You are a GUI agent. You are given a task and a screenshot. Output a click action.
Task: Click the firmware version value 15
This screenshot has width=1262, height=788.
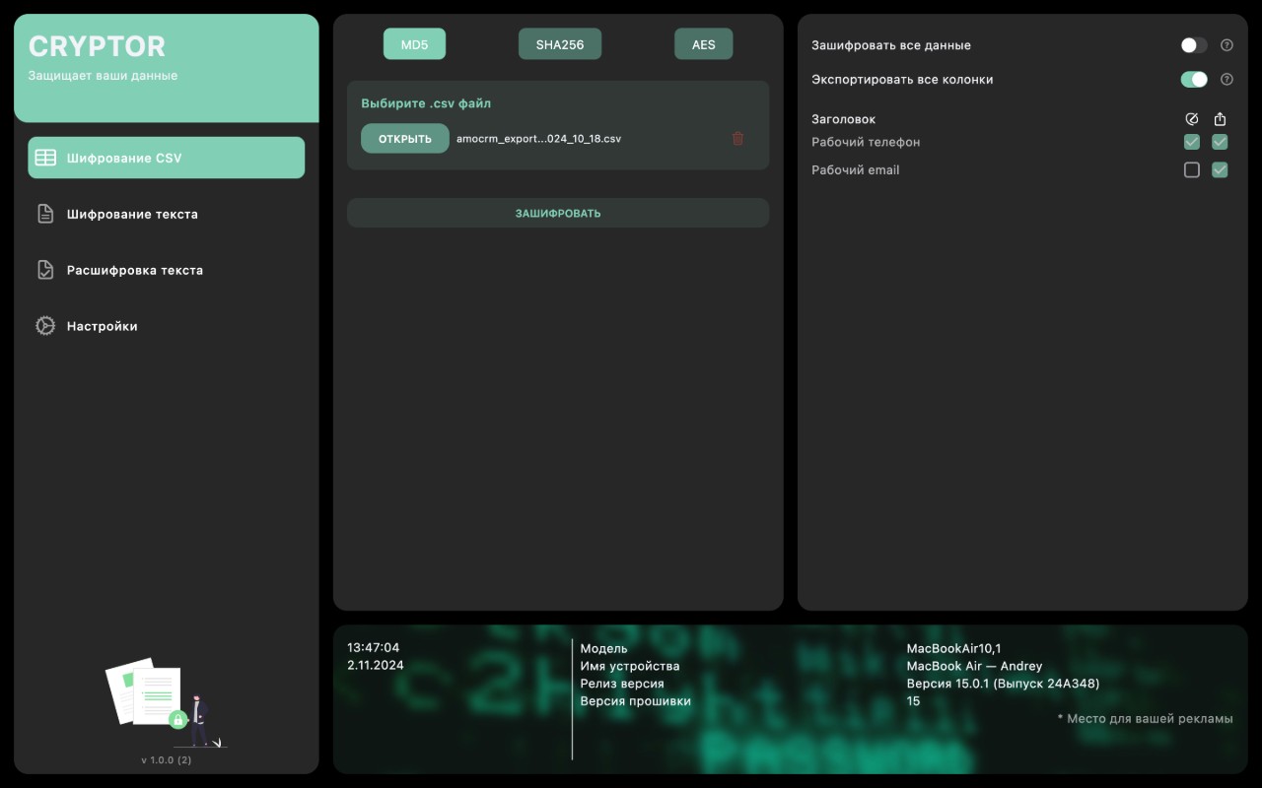tap(914, 701)
